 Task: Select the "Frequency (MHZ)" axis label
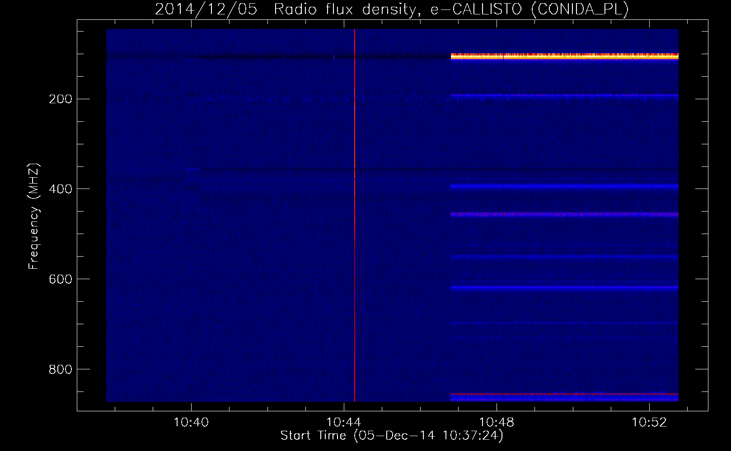tap(34, 216)
